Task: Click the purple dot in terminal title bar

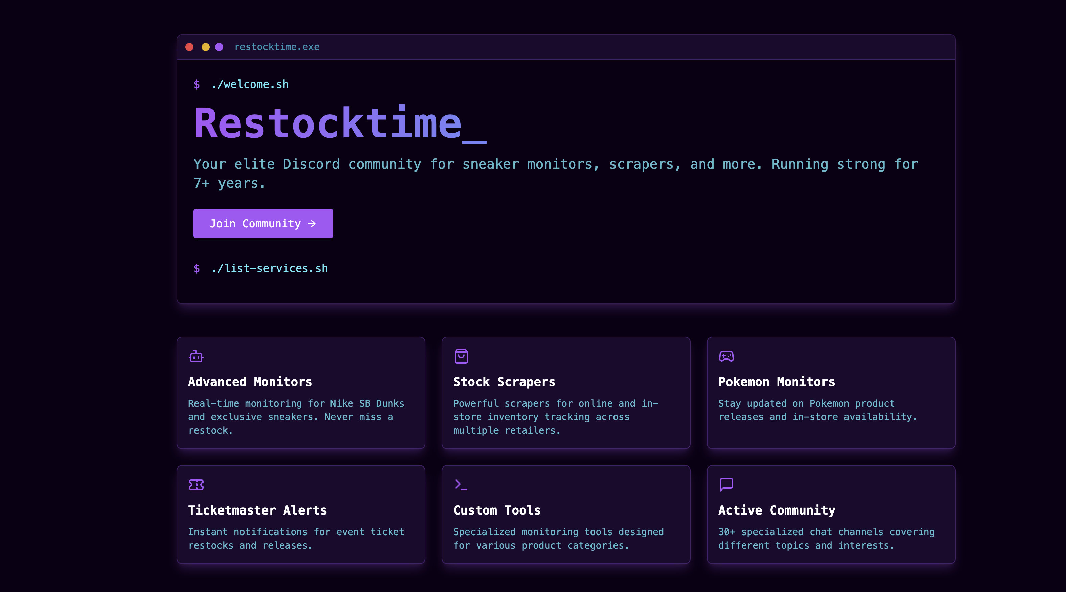Action: [219, 47]
